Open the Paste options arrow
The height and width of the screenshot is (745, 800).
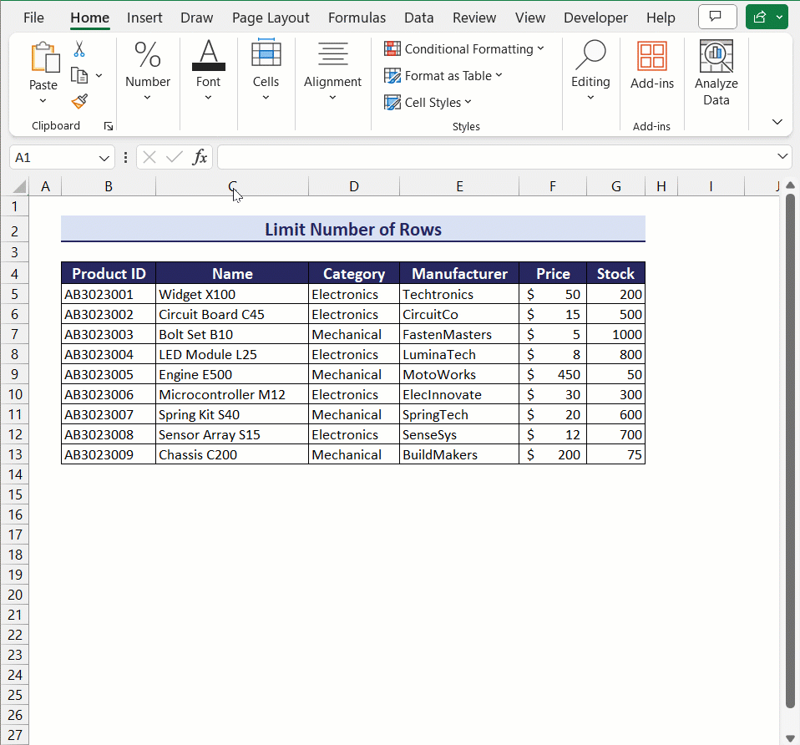pyautogui.click(x=43, y=100)
